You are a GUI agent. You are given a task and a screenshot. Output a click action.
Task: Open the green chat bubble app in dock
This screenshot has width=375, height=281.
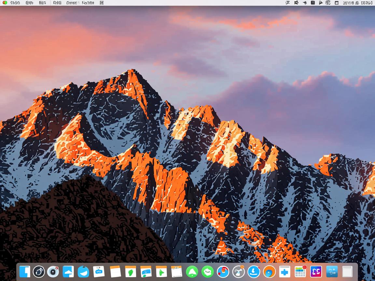point(207,272)
